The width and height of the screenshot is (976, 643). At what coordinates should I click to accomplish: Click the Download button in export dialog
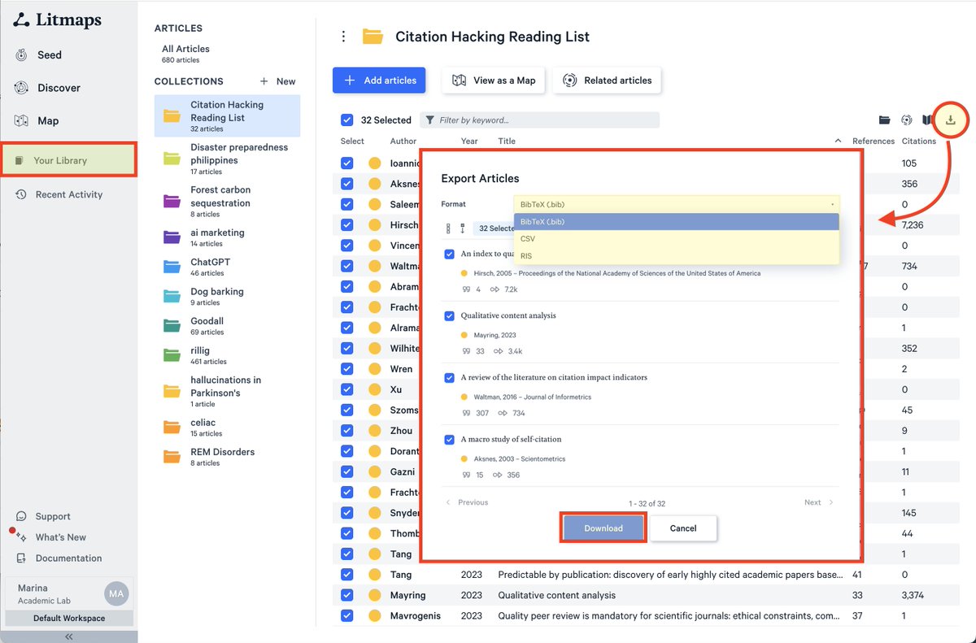(x=603, y=528)
